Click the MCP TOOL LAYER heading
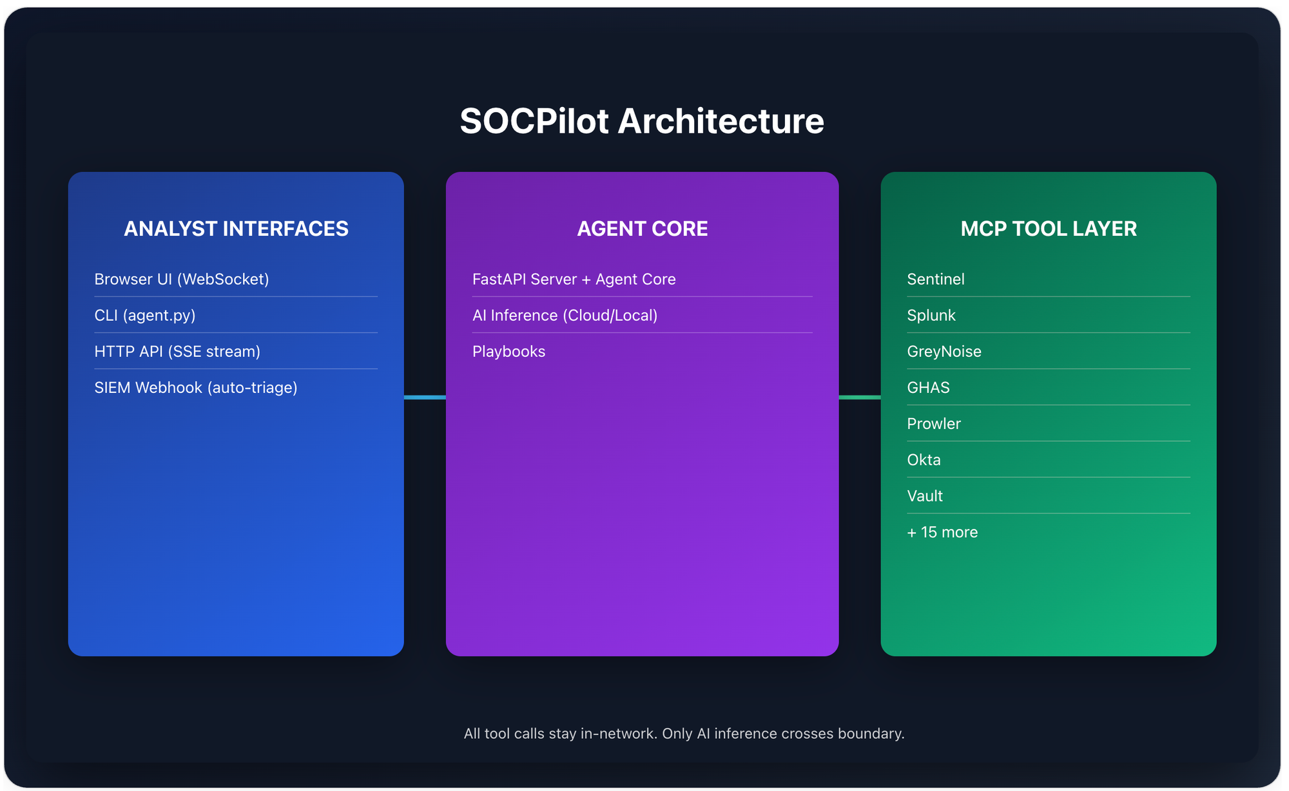 [x=1048, y=229]
